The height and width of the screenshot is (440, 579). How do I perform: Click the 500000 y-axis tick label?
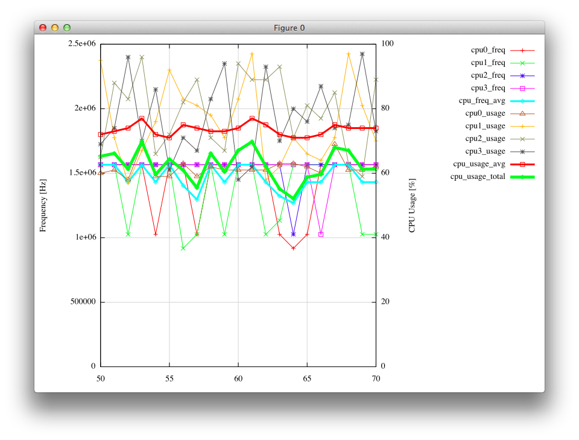83,302
